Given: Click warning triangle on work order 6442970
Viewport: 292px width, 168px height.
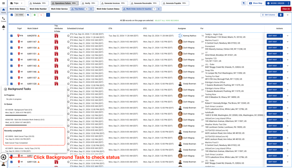Looking at the screenshot, I should 38,36.
